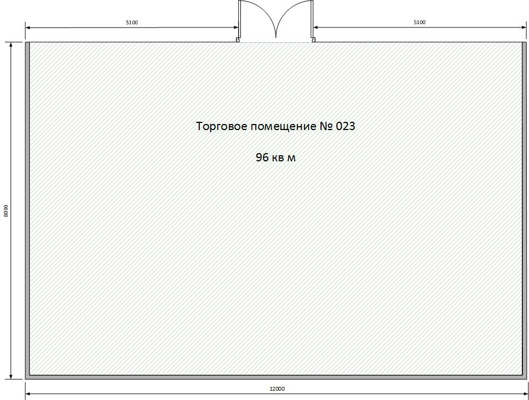Select the '96 кв м' area text
529x400 pixels.
(275, 158)
